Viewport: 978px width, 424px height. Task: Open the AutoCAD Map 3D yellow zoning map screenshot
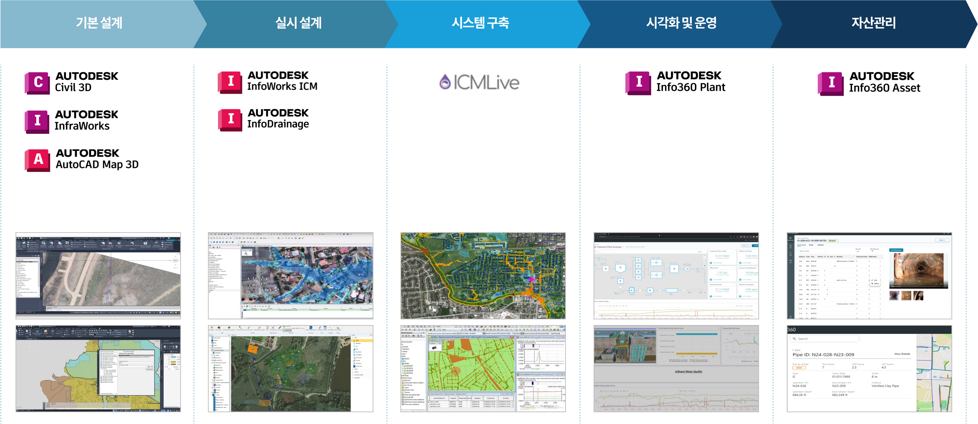pyautogui.click(x=98, y=369)
